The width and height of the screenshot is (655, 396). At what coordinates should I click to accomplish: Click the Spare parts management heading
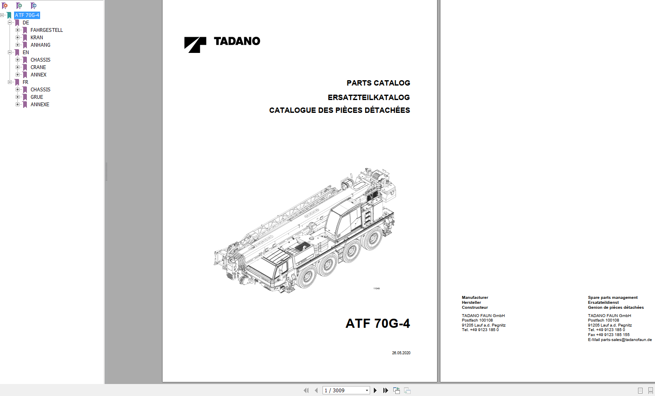tap(613, 298)
